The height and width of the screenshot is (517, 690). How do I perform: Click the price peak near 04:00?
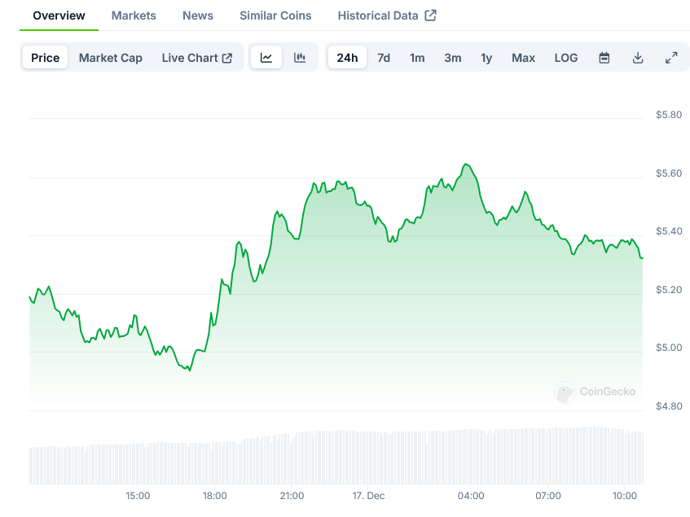point(467,164)
